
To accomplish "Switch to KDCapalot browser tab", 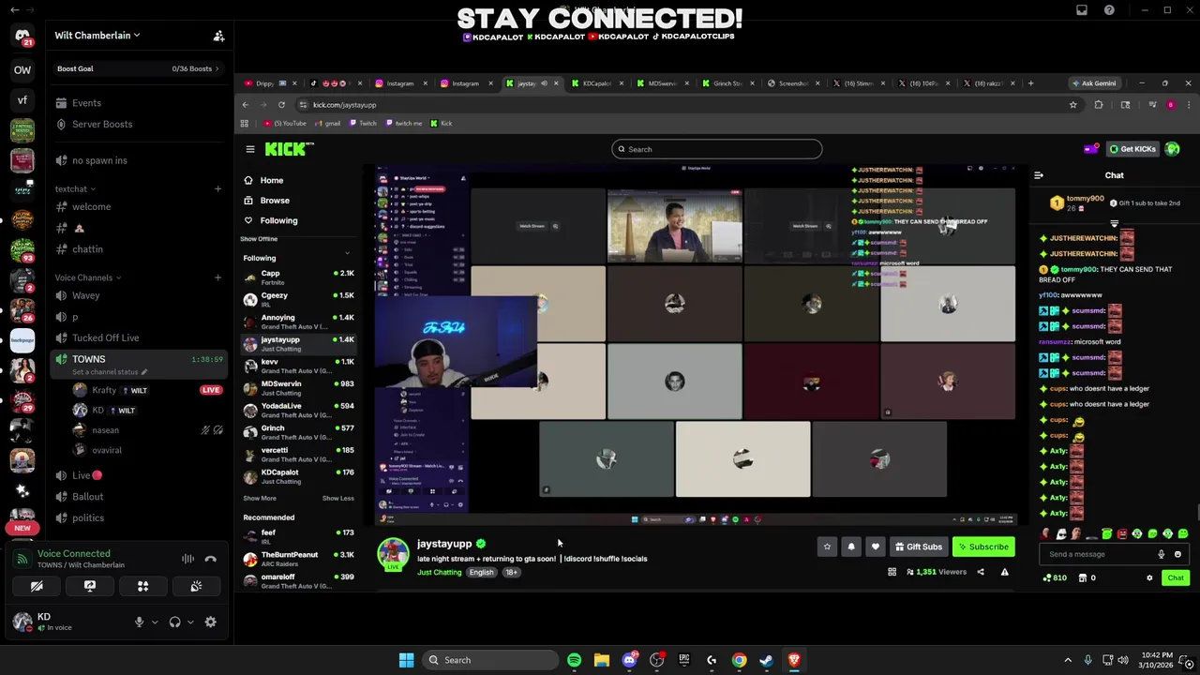I will pos(596,83).
